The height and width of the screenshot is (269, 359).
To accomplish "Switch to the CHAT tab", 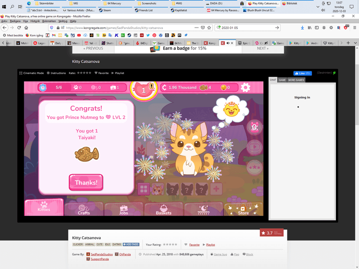I will click(x=273, y=80).
